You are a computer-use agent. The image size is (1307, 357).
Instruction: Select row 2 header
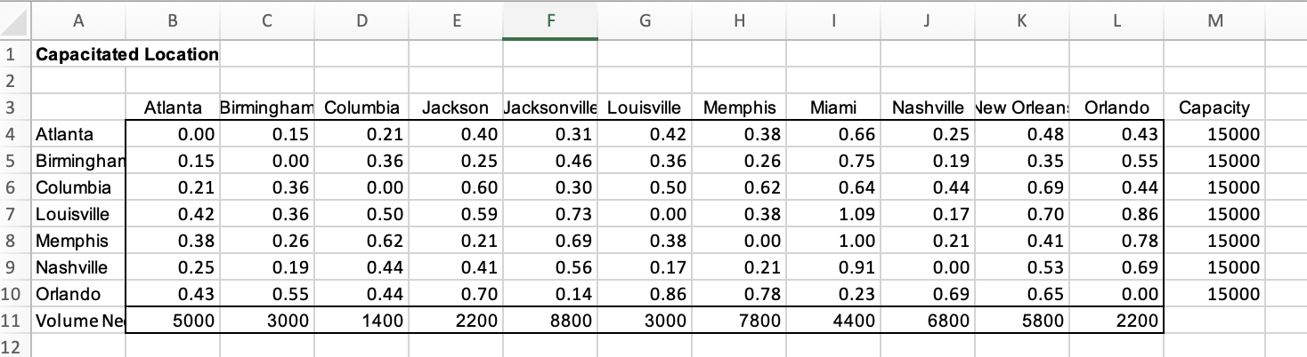[x=15, y=81]
